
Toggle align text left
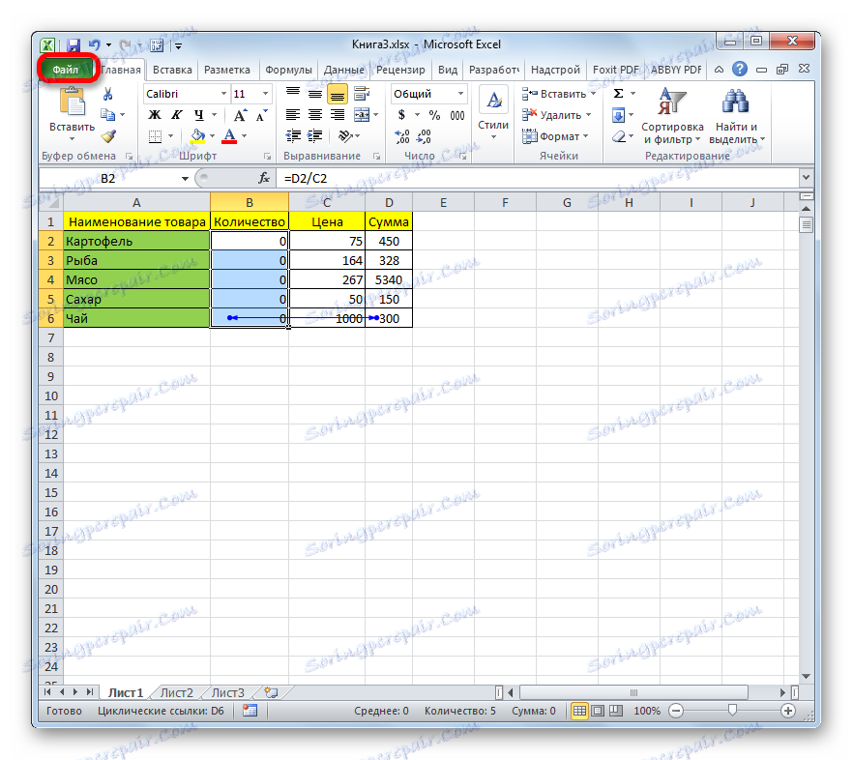coord(293,115)
